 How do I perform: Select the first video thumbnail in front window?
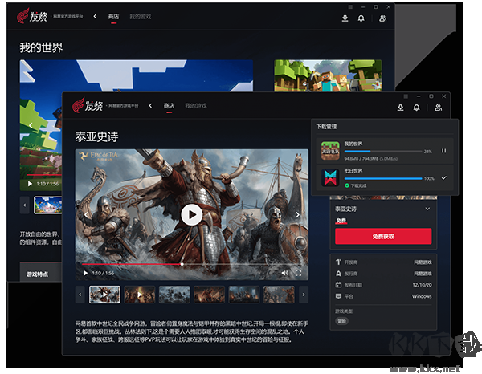pos(104,295)
